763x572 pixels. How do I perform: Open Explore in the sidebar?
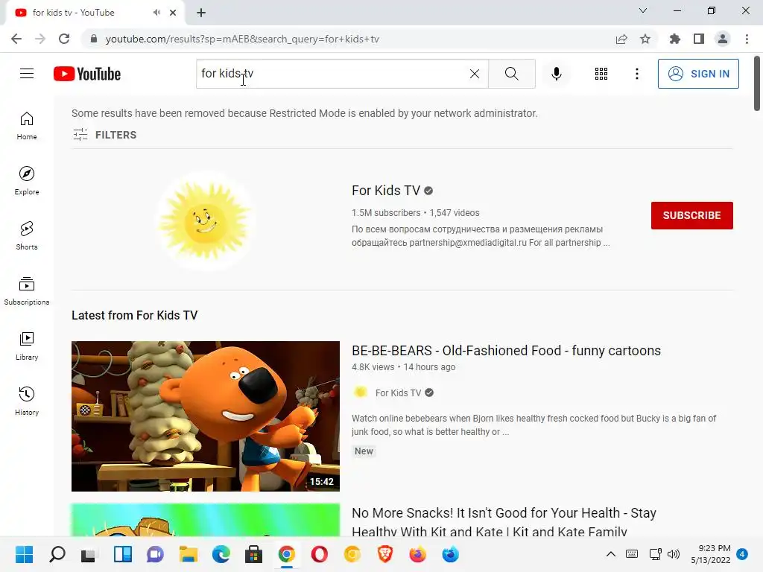27,181
